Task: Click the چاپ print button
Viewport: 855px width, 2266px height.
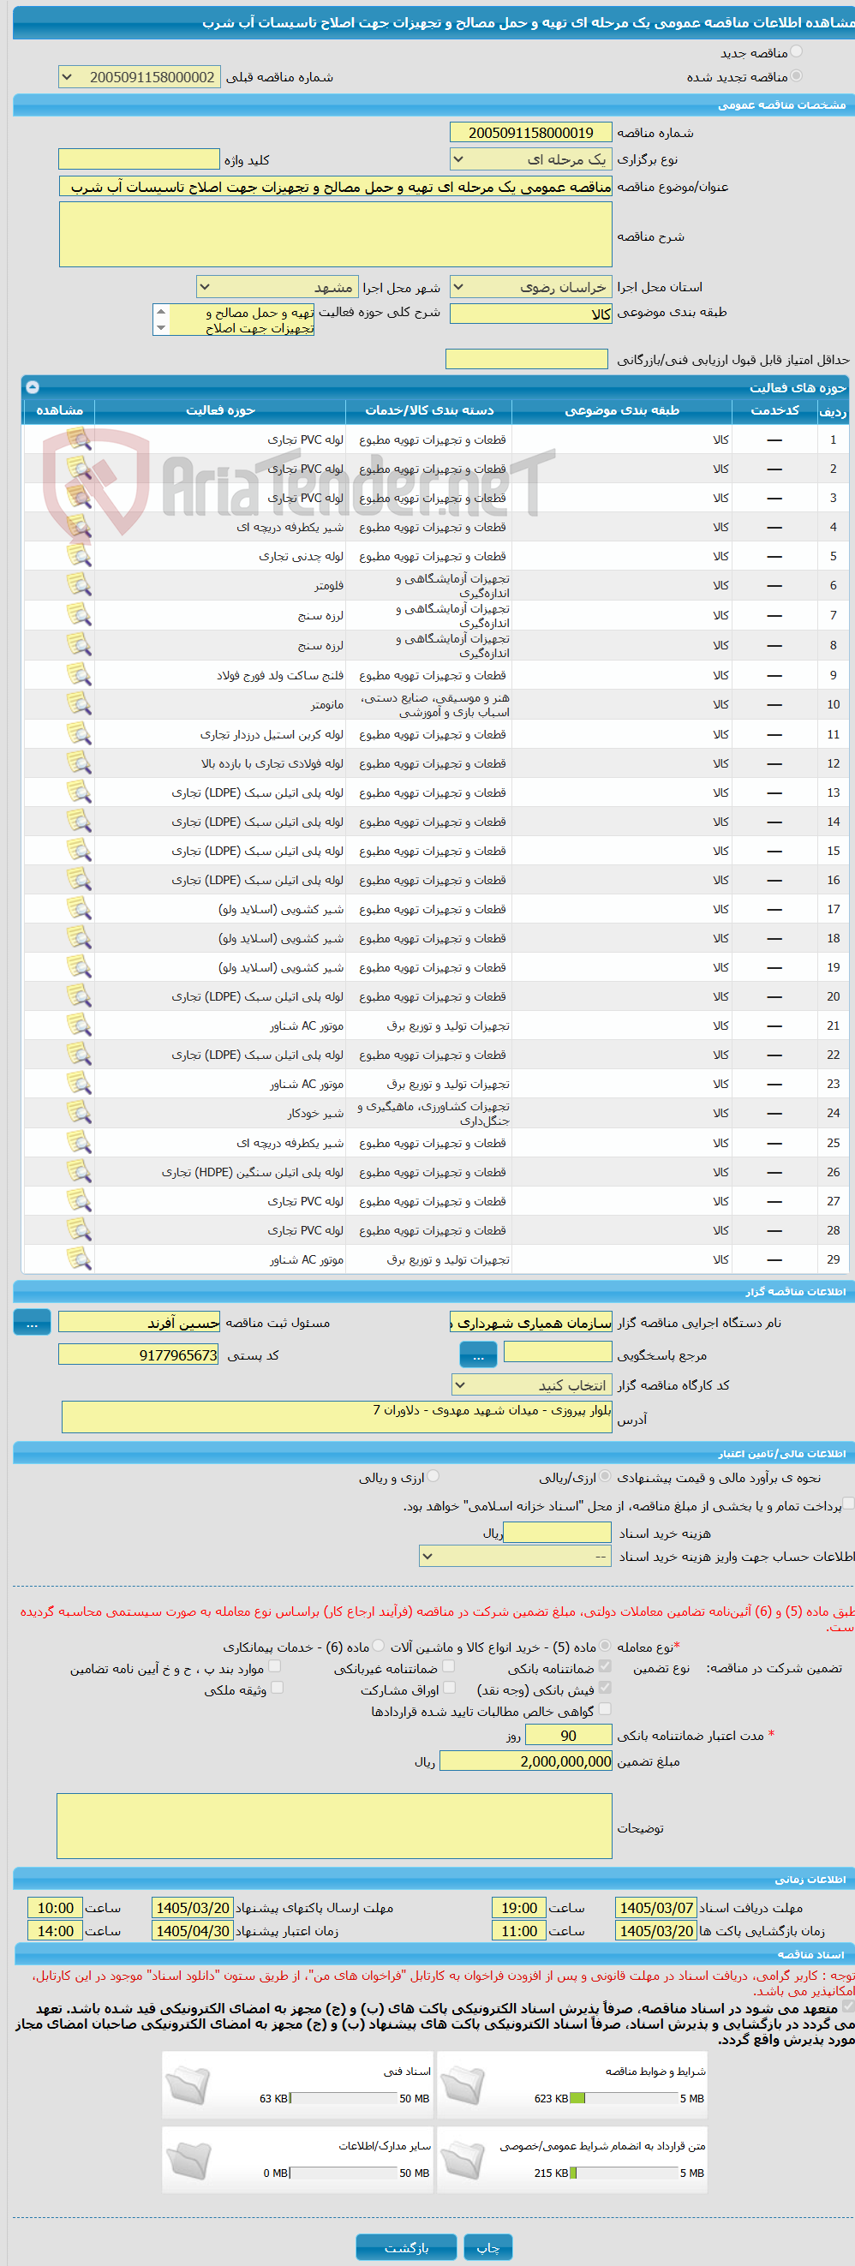Action: point(488,2246)
